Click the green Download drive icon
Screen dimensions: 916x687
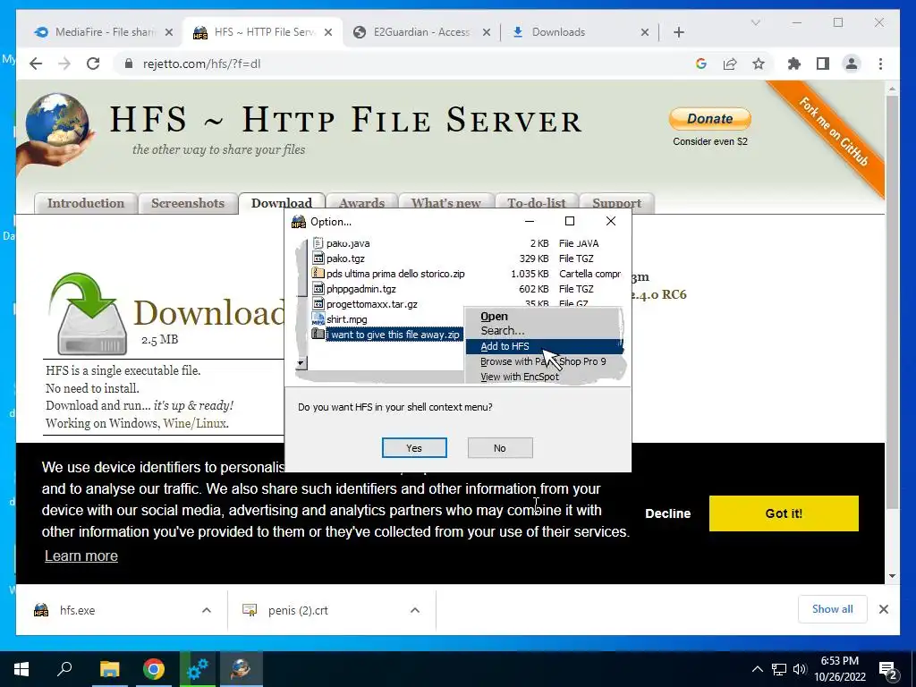point(89,313)
